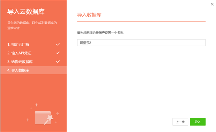Click the checkmark beside 输入API凭证
This screenshot has width=216, height=132.
(58, 53)
